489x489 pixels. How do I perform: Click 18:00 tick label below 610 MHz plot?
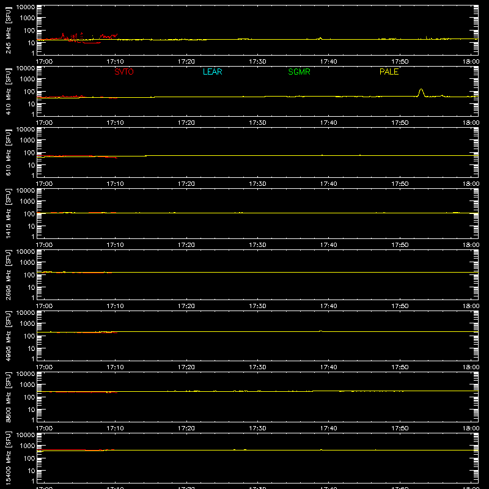(x=471, y=184)
